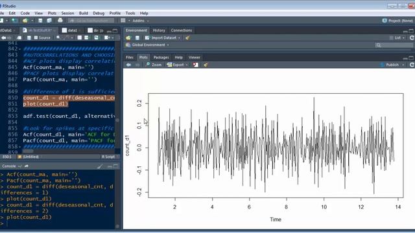Refresh the Environment pane
The height and width of the screenshot is (233, 415).
coord(412,38)
